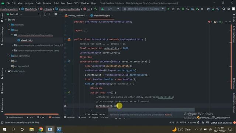
Task: Collapse the app module node
Action: tap(6, 20)
